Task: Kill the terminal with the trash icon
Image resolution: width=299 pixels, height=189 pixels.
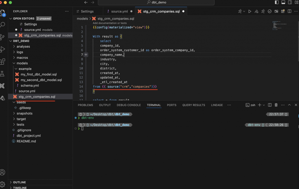Action: 276,105
